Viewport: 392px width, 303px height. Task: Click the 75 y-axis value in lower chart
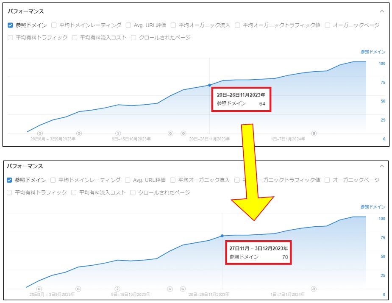[x=383, y=237]
